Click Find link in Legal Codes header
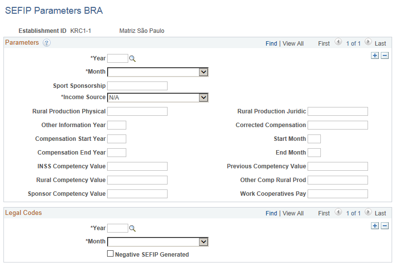The image size is (398, 264). coord(271,213)
